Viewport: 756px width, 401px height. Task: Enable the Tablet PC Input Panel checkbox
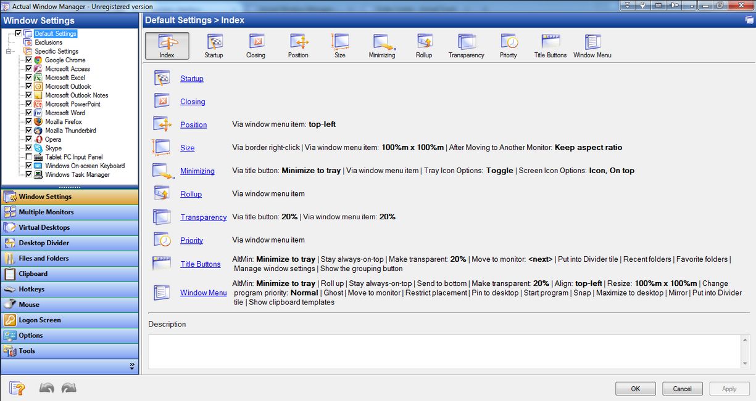click(28, 156)
